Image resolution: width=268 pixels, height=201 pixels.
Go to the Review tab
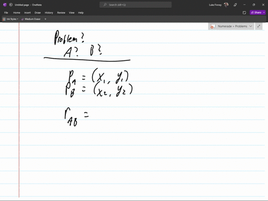(x=61, y=13)
